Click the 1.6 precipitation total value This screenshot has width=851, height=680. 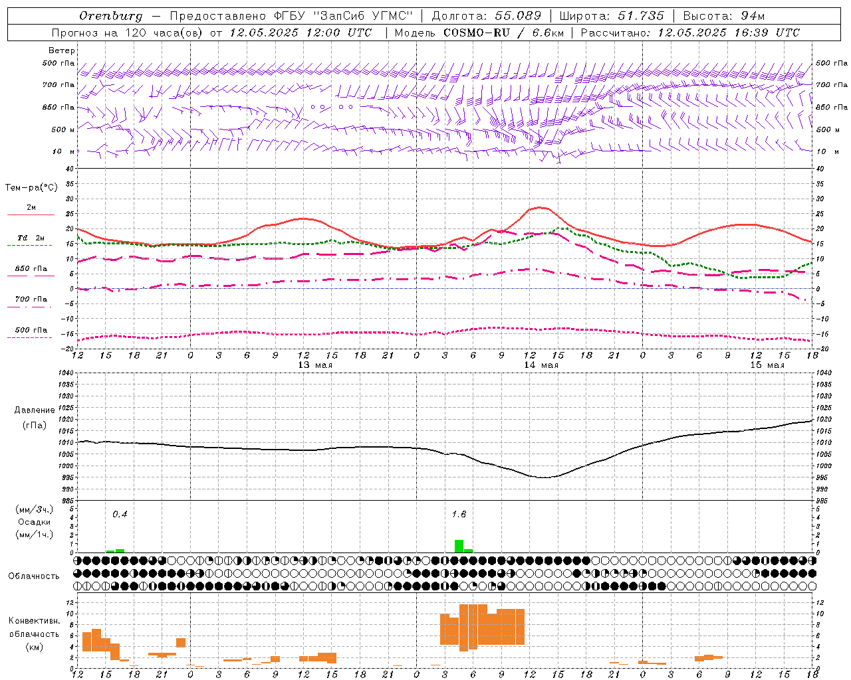pos(459,514)
